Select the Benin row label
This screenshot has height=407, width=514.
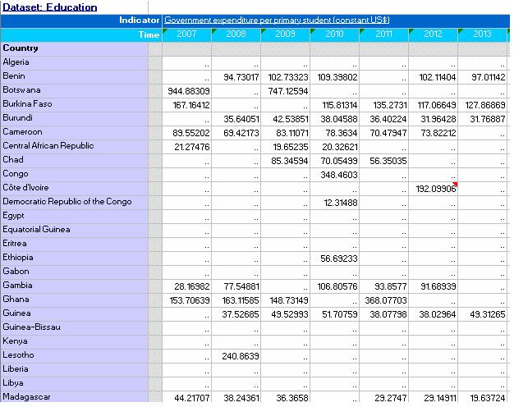(x=14, y=76)
